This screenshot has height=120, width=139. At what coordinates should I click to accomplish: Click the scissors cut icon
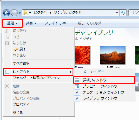[7, 31]
